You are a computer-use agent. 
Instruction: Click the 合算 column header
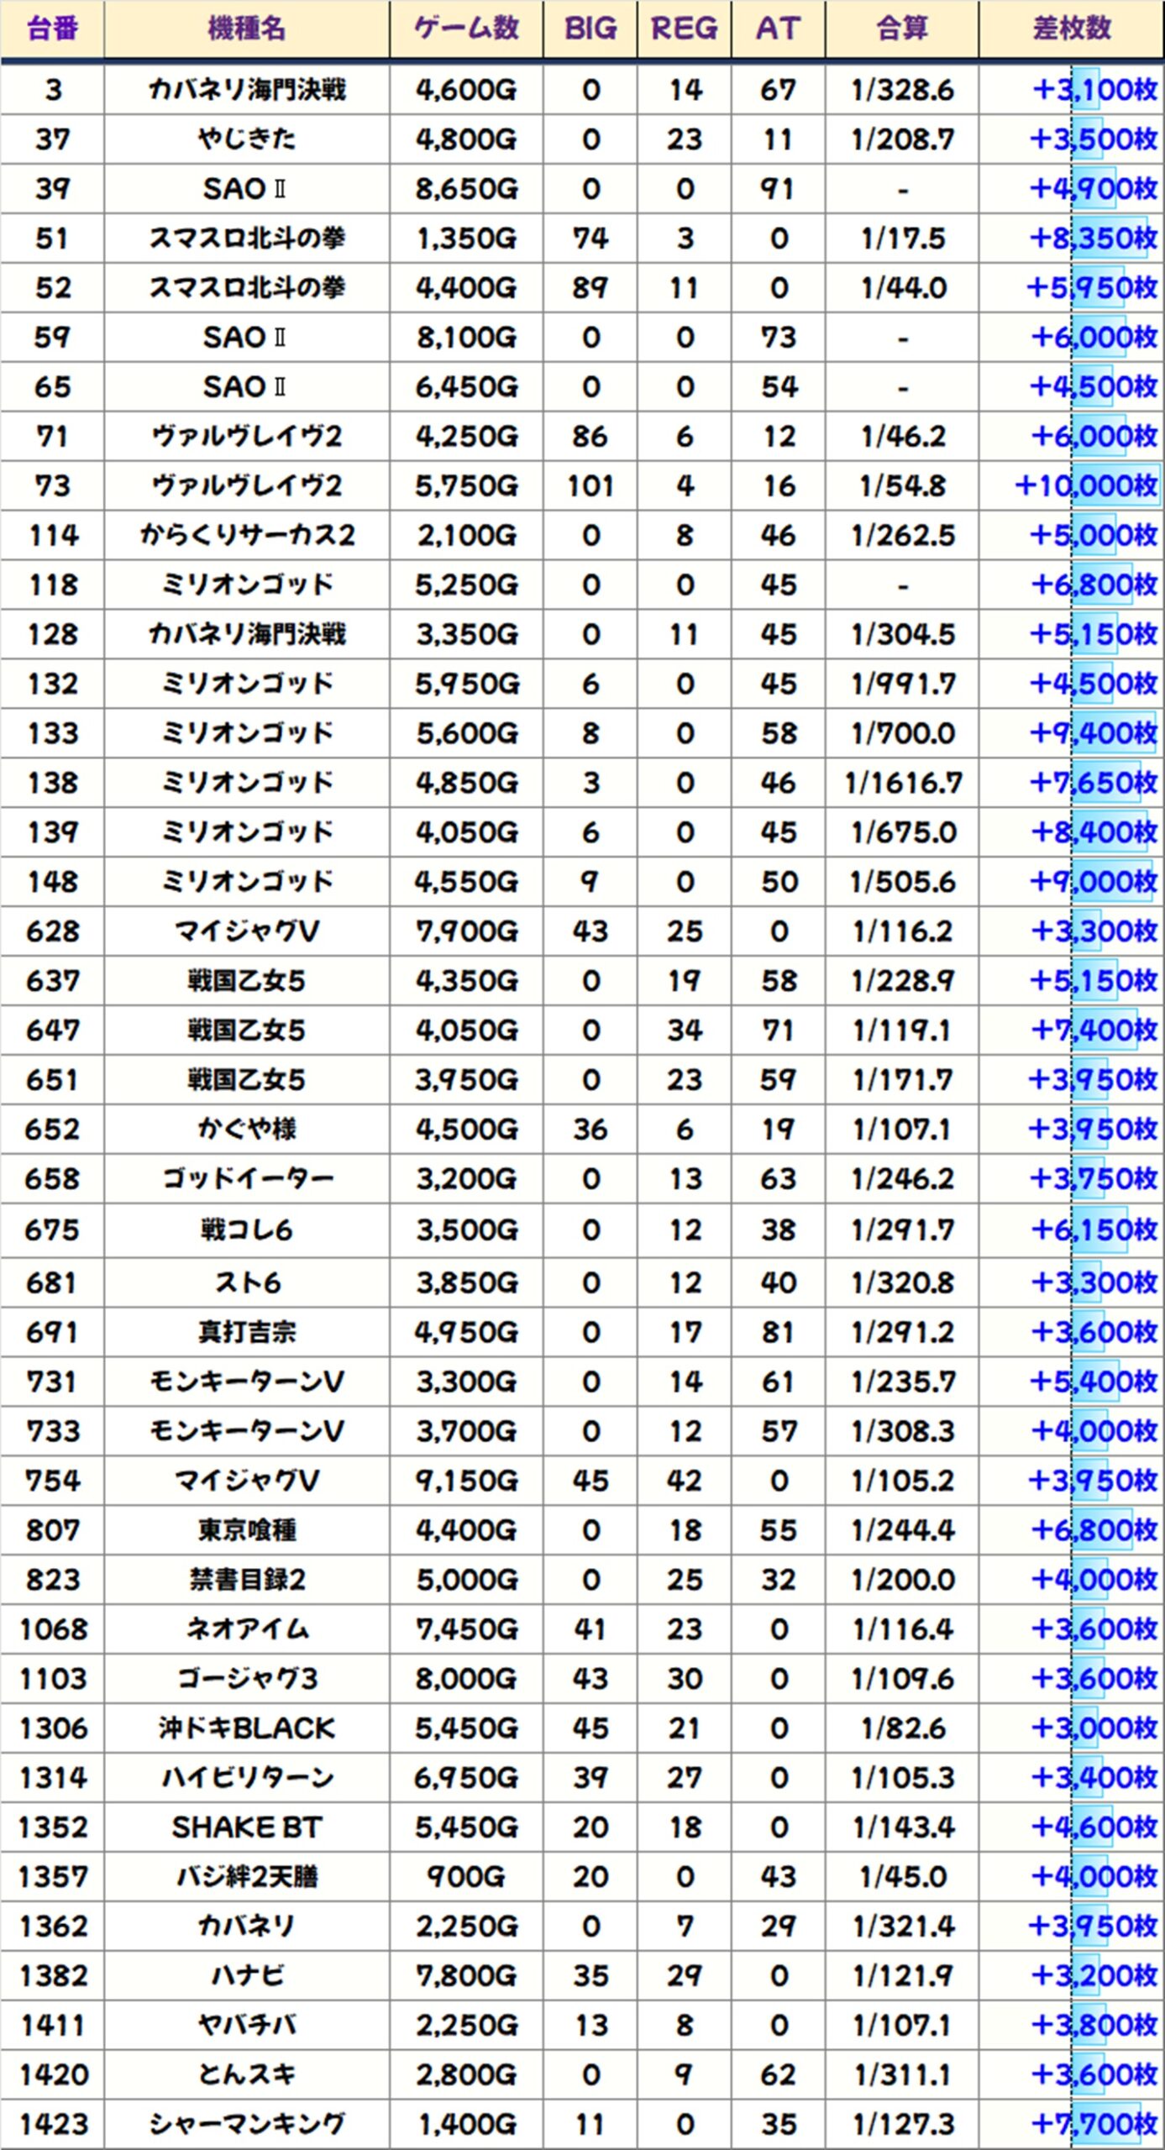pyautogui.click(x=902, y=29)
